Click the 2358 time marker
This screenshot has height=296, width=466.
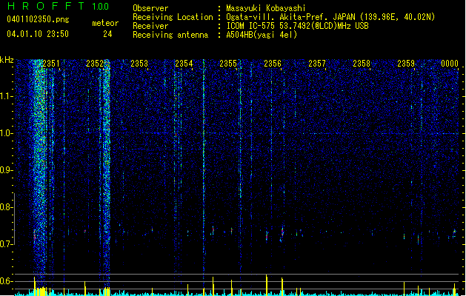click(362, 64)
